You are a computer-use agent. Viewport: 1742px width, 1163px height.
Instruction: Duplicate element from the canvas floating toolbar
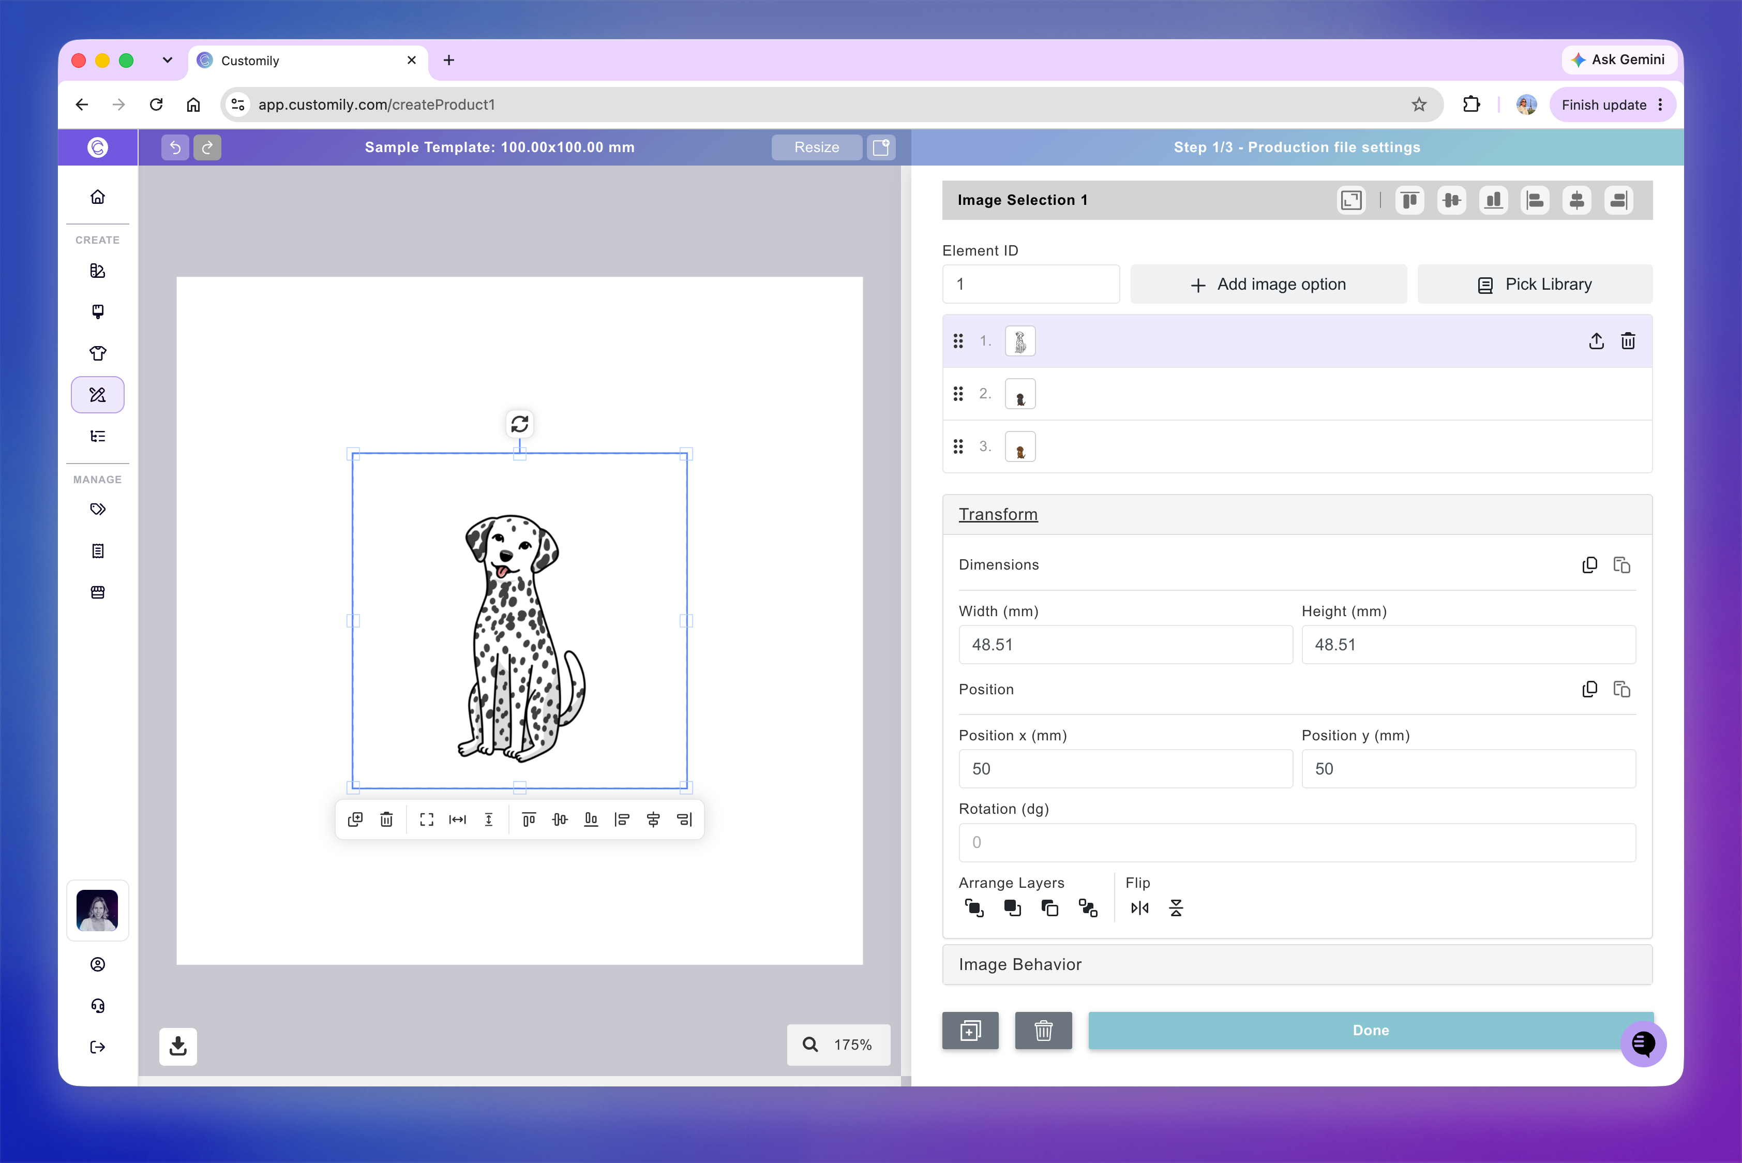pos(355,819)
